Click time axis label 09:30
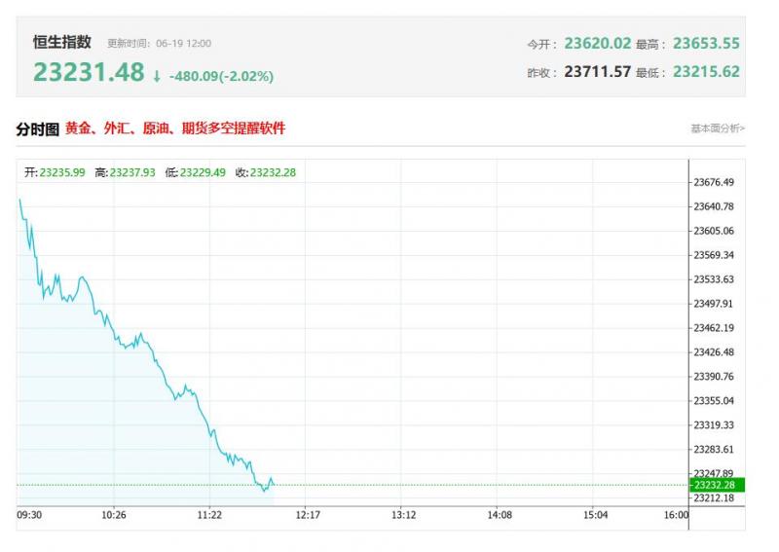The width and height of the screenshot is (779, 552). (x=29, y=515)
